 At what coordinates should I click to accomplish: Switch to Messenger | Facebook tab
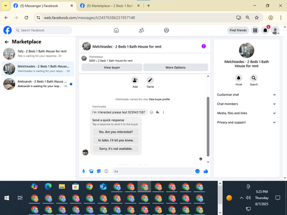pyautogui.click(x=44, y=6)
